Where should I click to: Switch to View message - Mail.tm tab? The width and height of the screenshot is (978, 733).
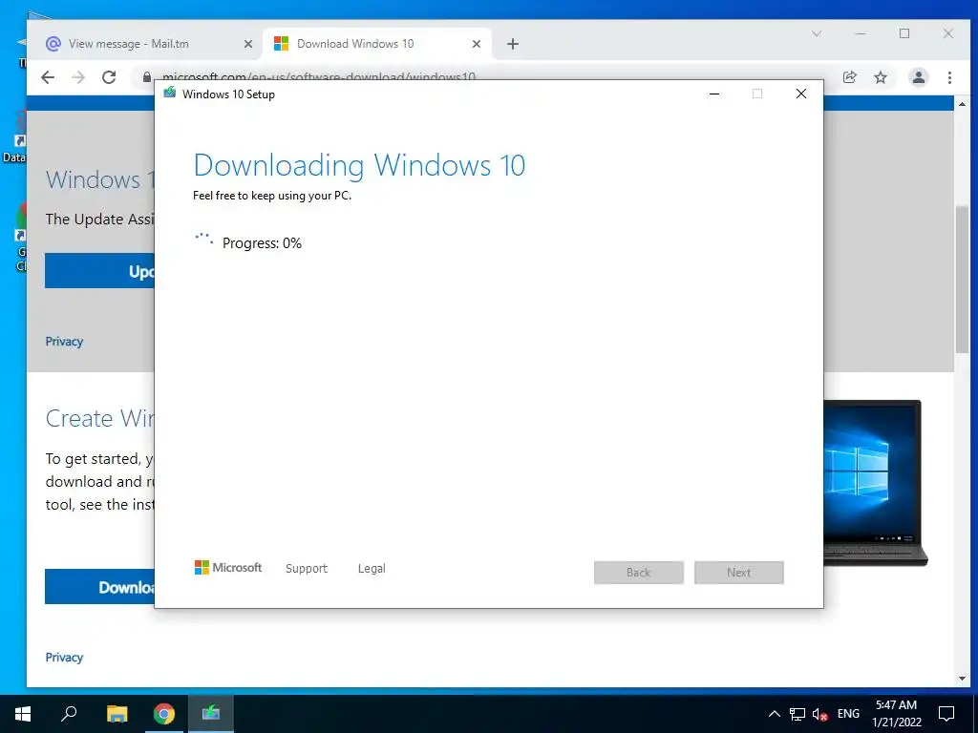129,44
